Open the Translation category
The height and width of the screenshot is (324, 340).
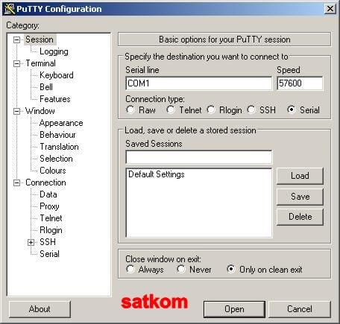pos(59,147)
